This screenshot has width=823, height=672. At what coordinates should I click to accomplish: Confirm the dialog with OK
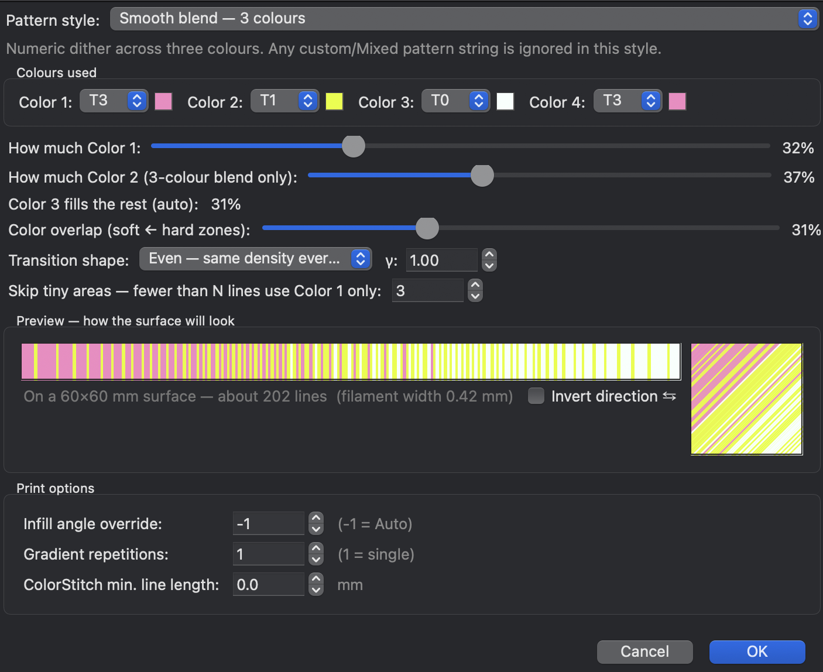click(757, 652)
